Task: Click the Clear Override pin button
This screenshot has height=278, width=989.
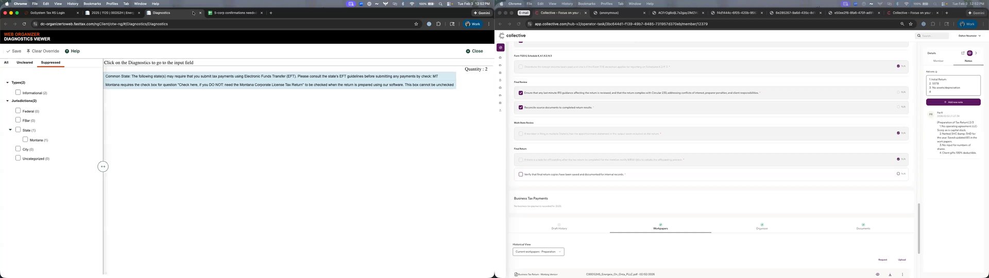Action: (x=43, y=51)
